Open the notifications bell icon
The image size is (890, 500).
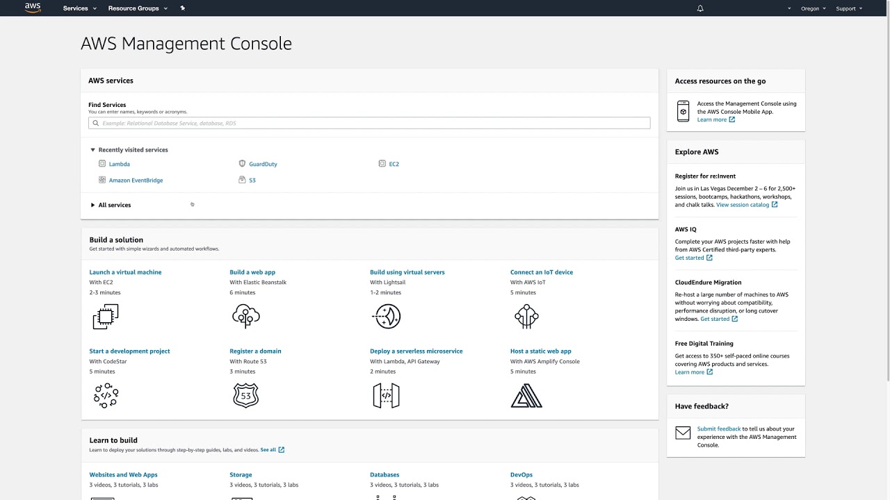(700, 8)
